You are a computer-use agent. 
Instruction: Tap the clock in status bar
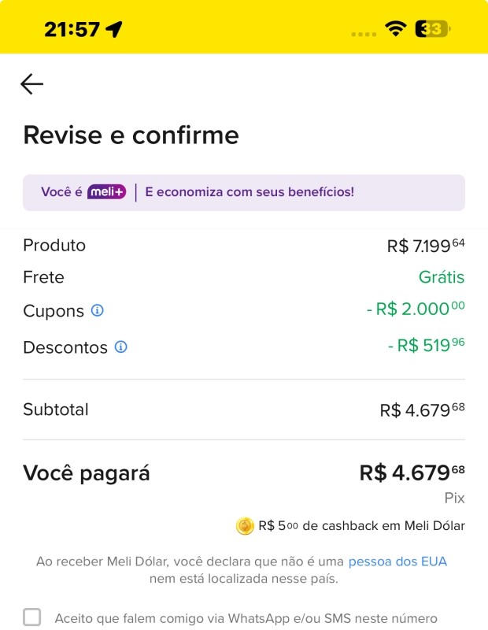point(72,29)
